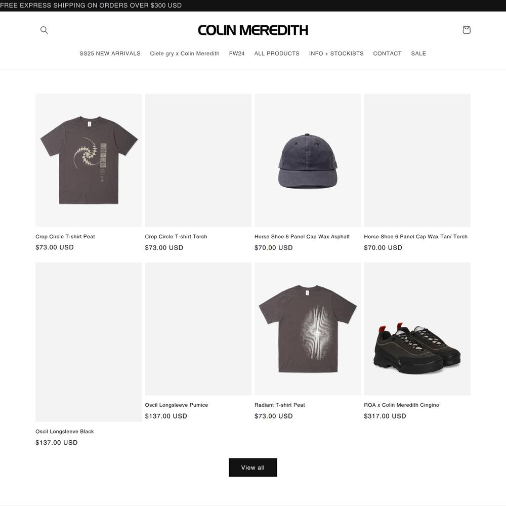Image resolution: width=506 pixels, height=506 pixels.
Task: Click Oscil Longsleeve Black title link
Action: point(65,432)
